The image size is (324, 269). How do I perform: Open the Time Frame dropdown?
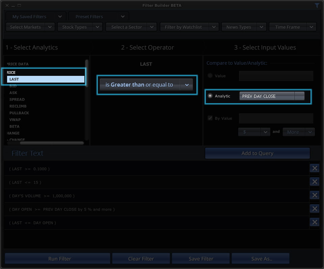point(292,27)
